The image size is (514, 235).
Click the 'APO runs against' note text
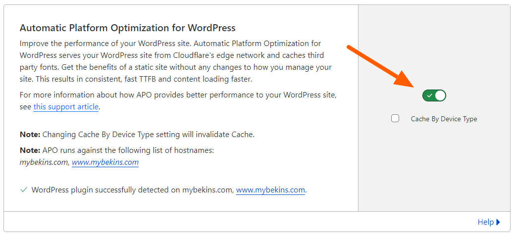click(x=128, y=150)
